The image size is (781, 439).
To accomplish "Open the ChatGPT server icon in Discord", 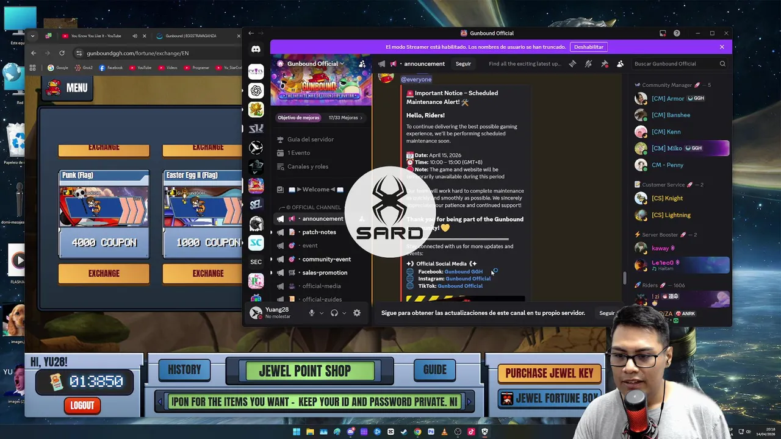I will [256, 91].
